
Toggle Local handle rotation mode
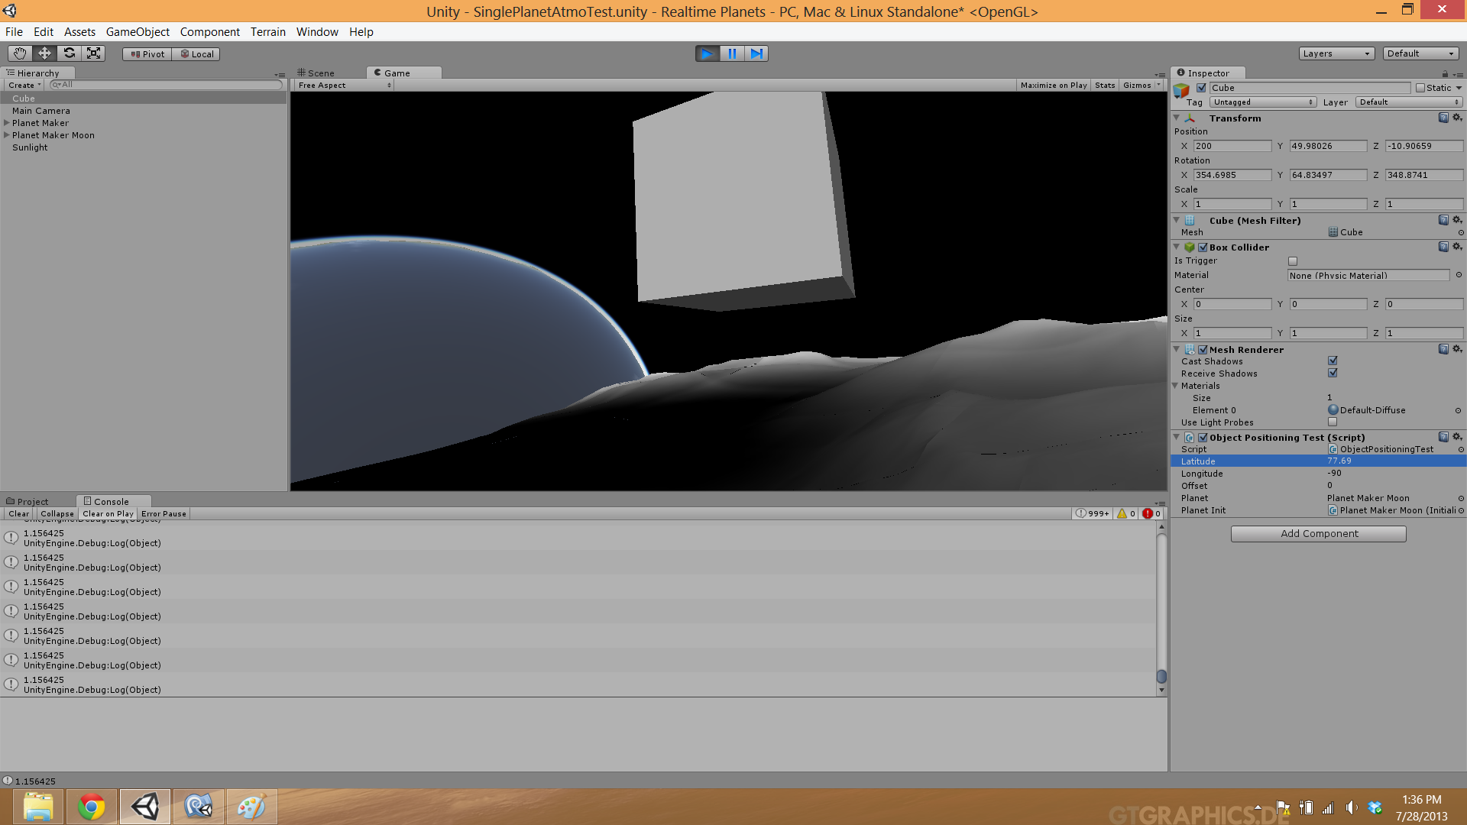click(x=196, y=54)
